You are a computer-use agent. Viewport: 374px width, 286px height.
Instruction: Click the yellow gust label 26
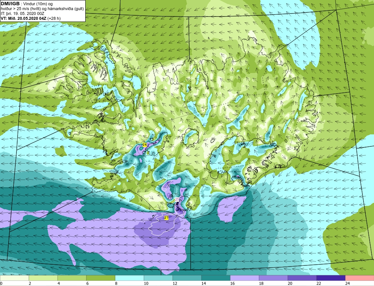(x=144, y=144)
